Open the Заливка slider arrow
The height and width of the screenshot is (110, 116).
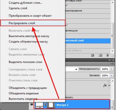point(111,76)
